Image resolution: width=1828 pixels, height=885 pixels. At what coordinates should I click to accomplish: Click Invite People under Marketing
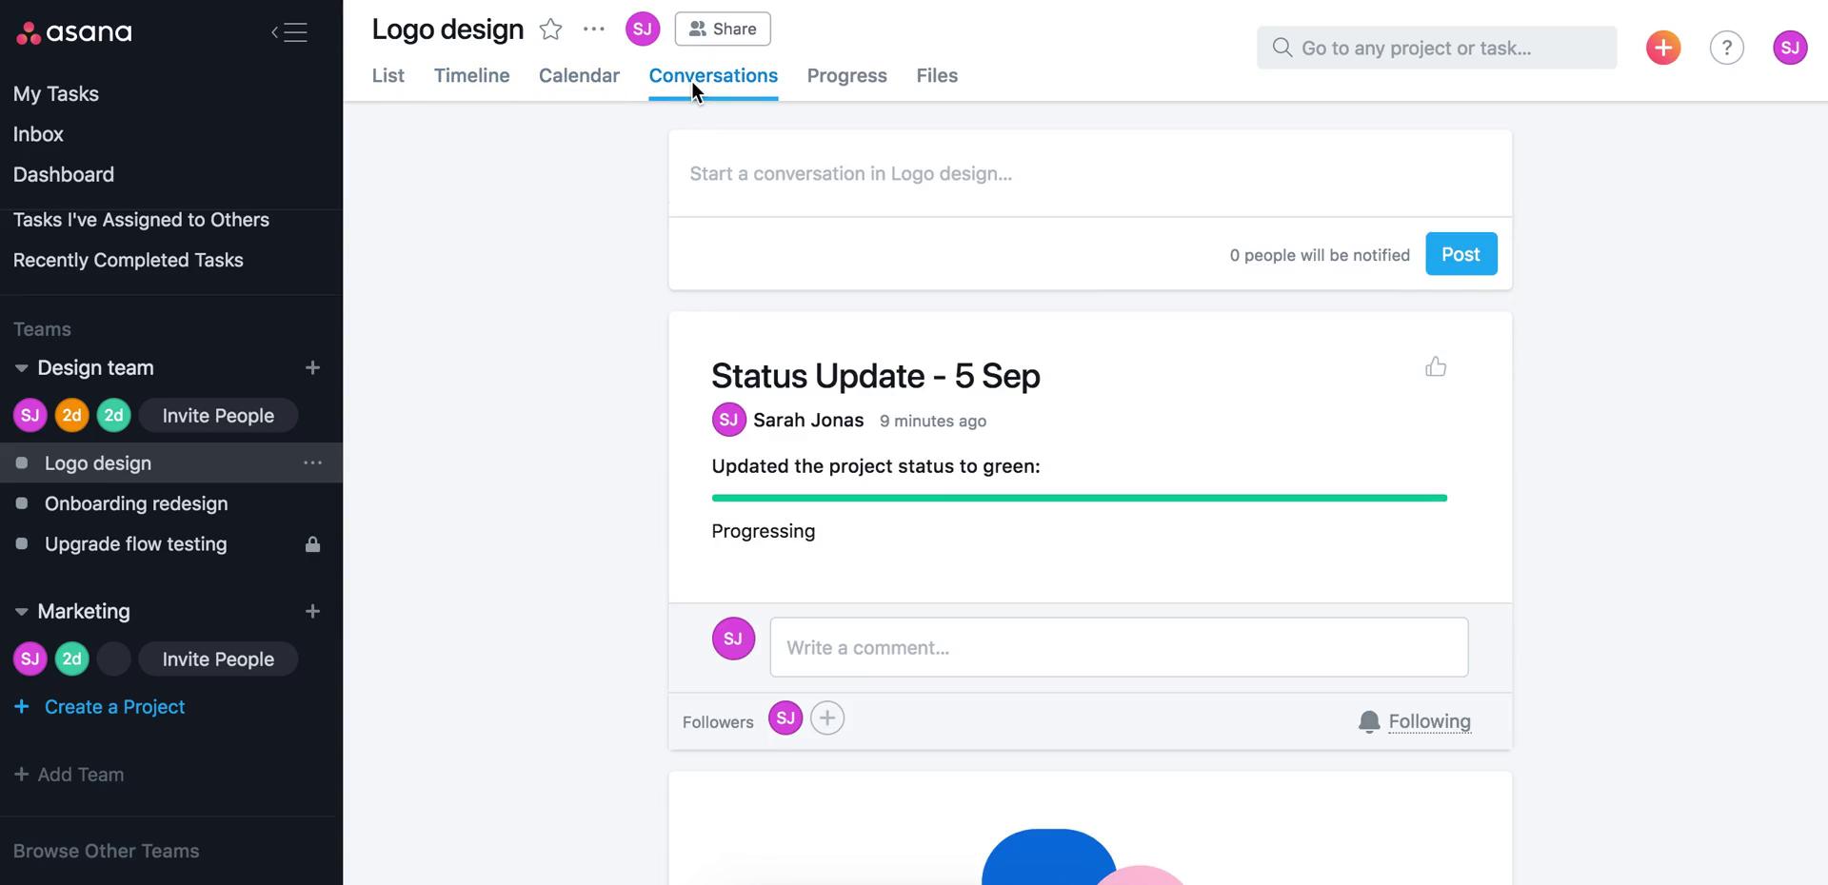[x=218, y=659]
